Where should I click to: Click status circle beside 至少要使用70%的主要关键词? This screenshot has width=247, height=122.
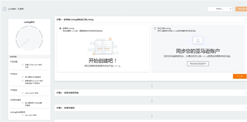22,103
